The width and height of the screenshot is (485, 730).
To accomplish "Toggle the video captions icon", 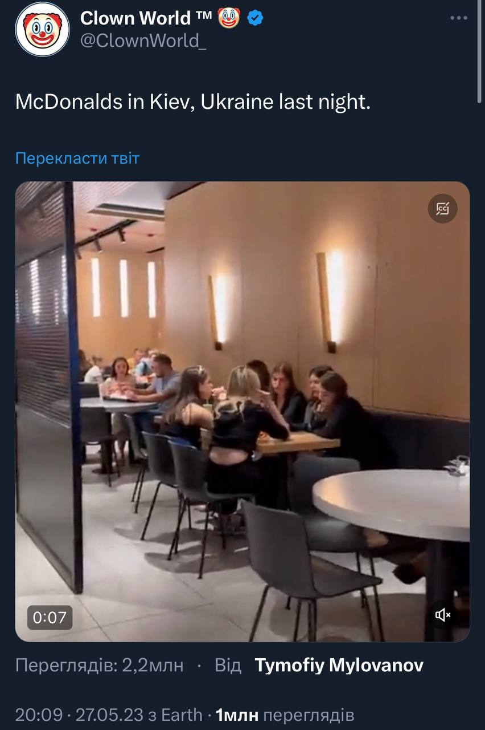I will 442,209.
